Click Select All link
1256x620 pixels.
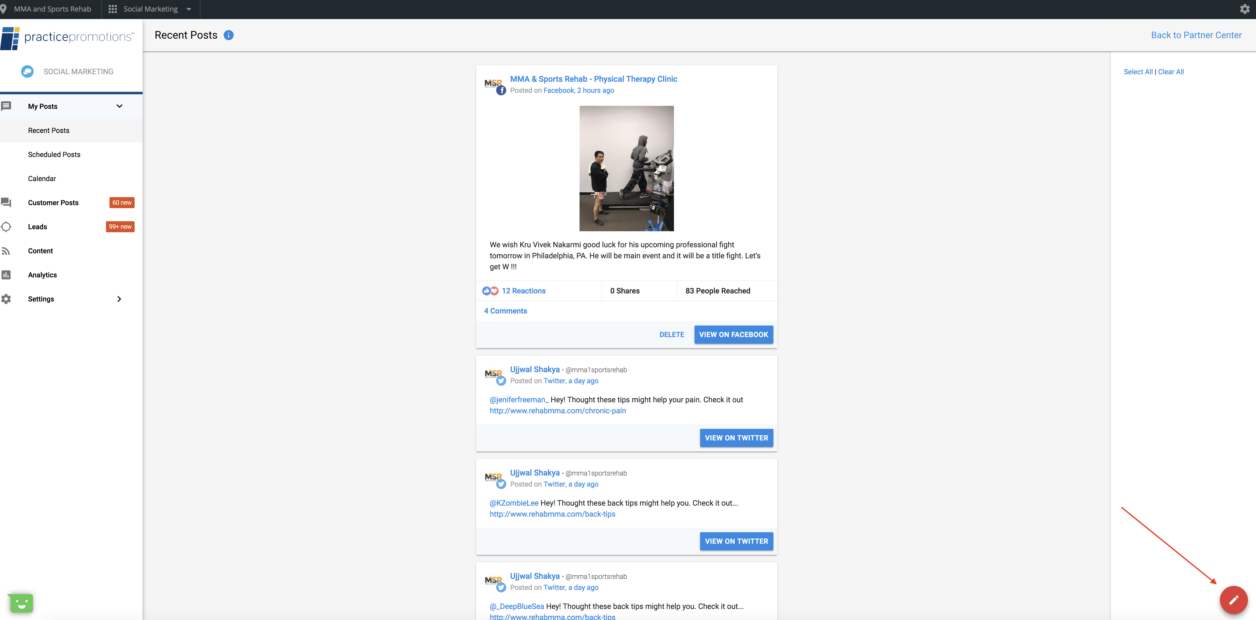click(x=1138, y=71)
